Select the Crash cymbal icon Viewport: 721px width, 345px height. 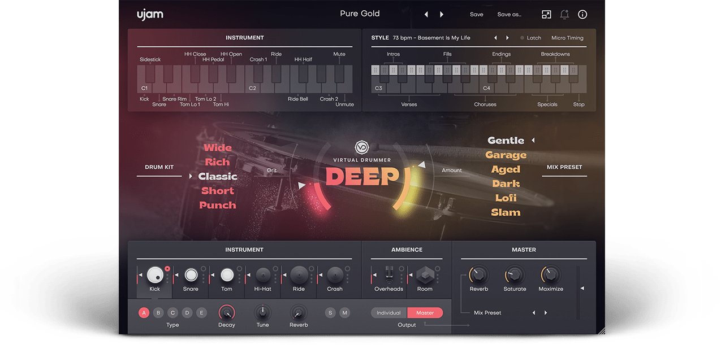click(x=335, y=275)
